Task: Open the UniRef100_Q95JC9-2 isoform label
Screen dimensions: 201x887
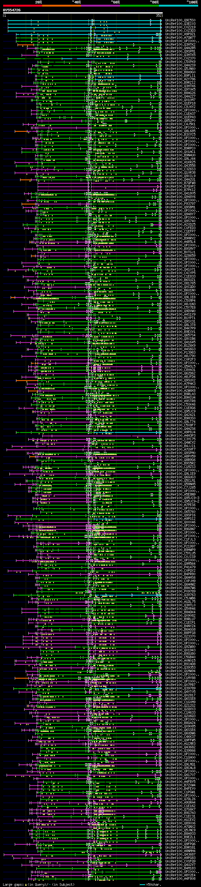Action: [x=182, y=501]
